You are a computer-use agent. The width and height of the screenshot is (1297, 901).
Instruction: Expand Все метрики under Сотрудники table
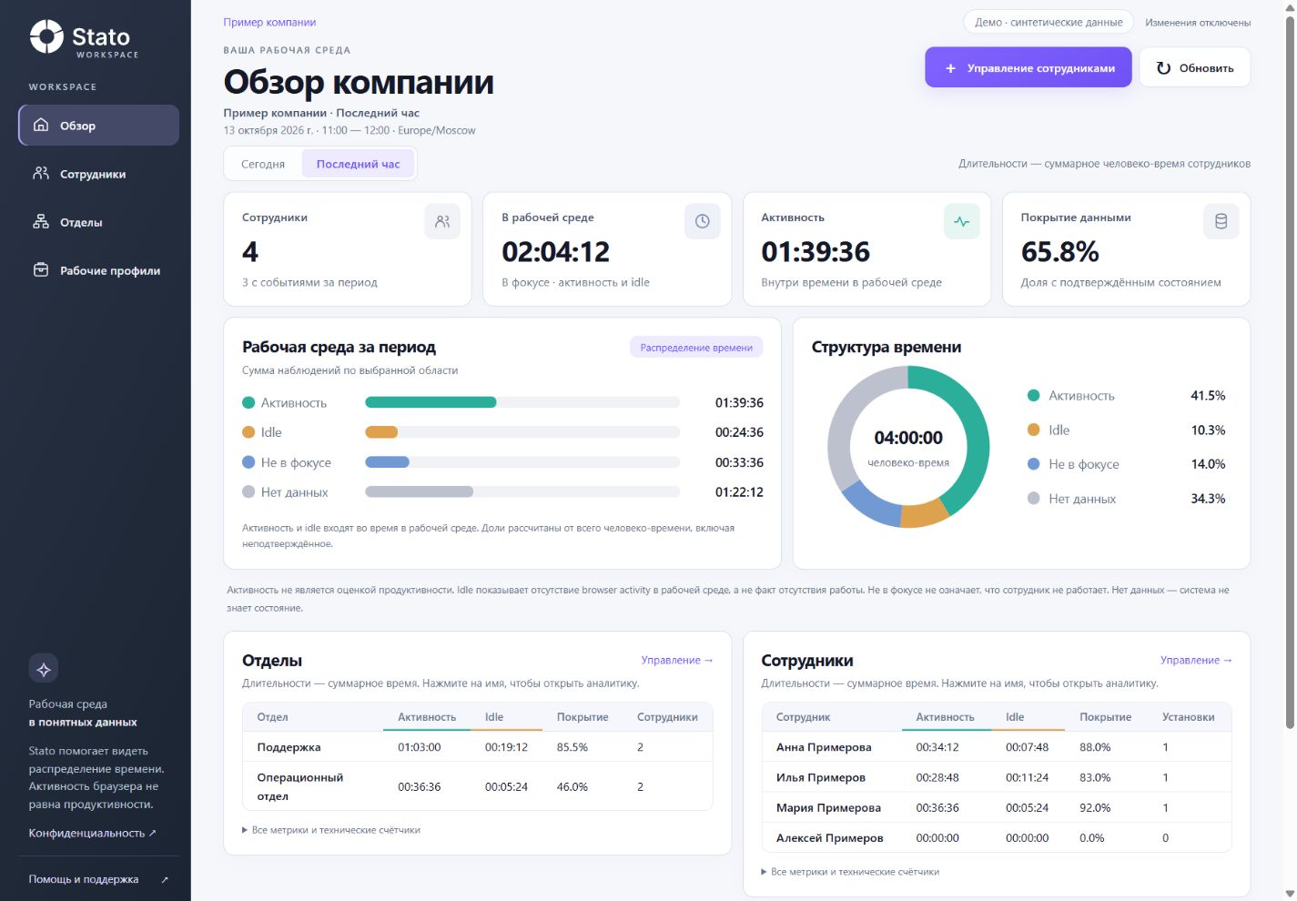(x=850, y=872)
